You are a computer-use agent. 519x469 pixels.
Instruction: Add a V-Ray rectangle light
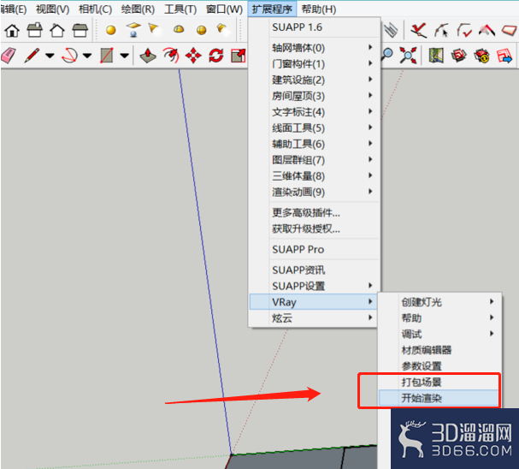[133, 30]
